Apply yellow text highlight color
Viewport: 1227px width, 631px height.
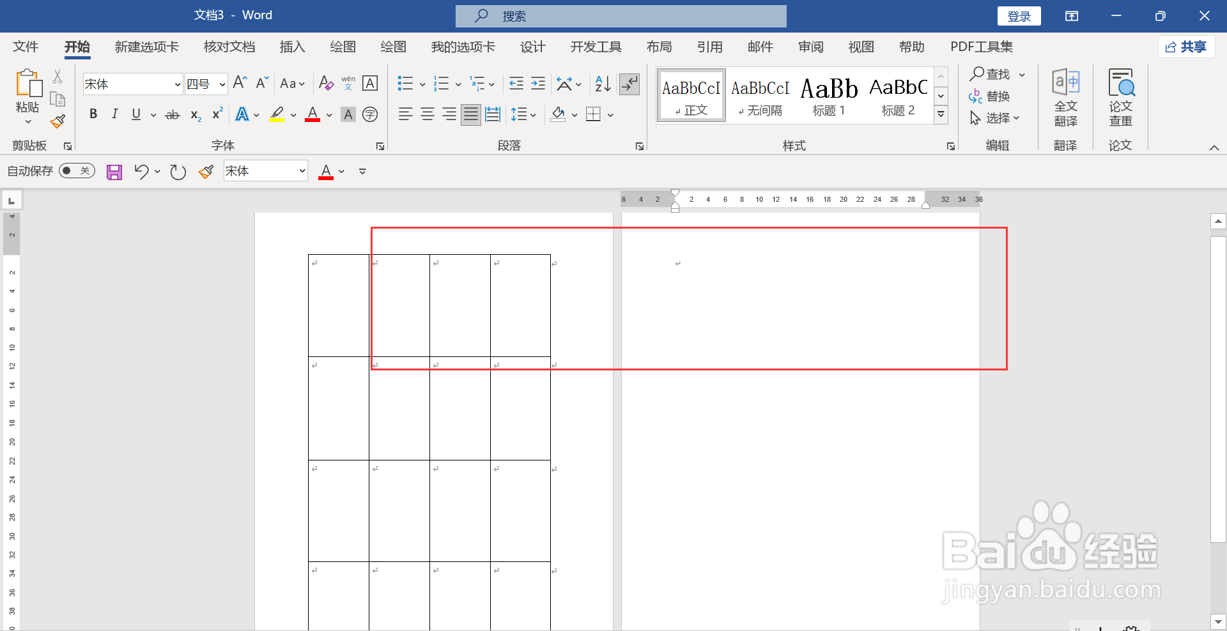(x=277, y=115)
